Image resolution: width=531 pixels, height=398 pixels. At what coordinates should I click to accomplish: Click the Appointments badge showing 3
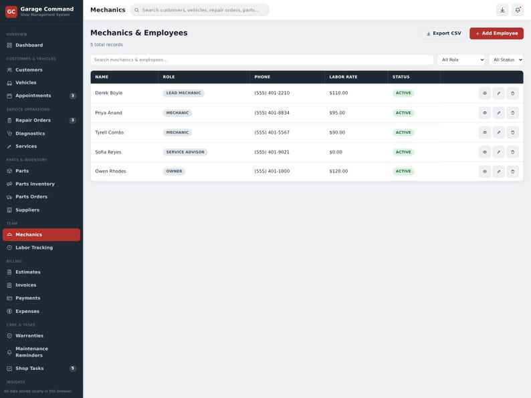(72, 95)
